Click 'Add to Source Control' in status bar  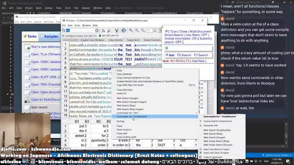click(277, 155)
